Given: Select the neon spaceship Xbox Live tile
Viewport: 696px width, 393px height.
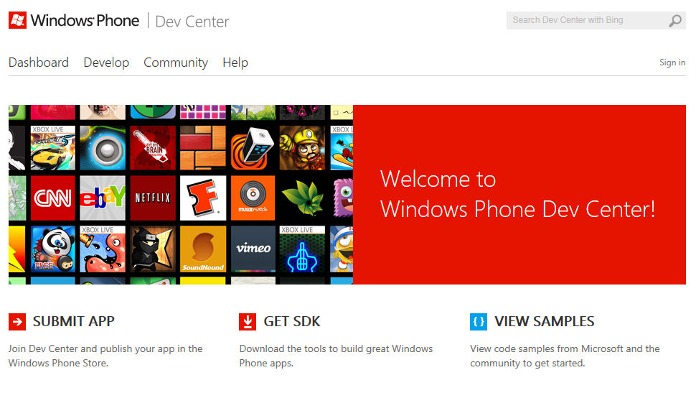Looking at the screenshot, I should pyautogui.click(x=303, y=249).
